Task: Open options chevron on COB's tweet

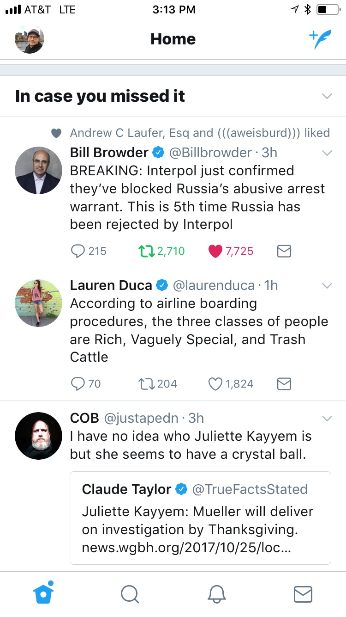Action: coord(327,418)
